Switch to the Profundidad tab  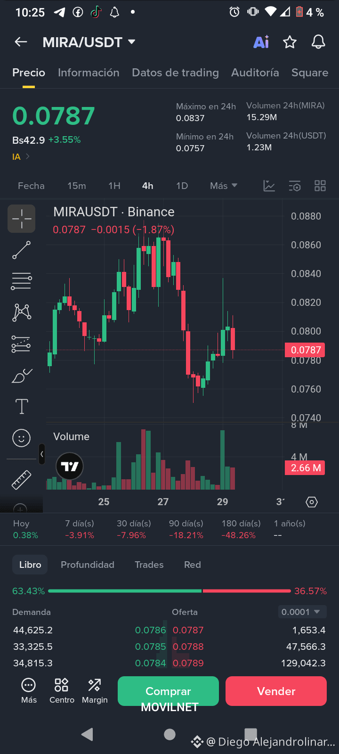88,565
